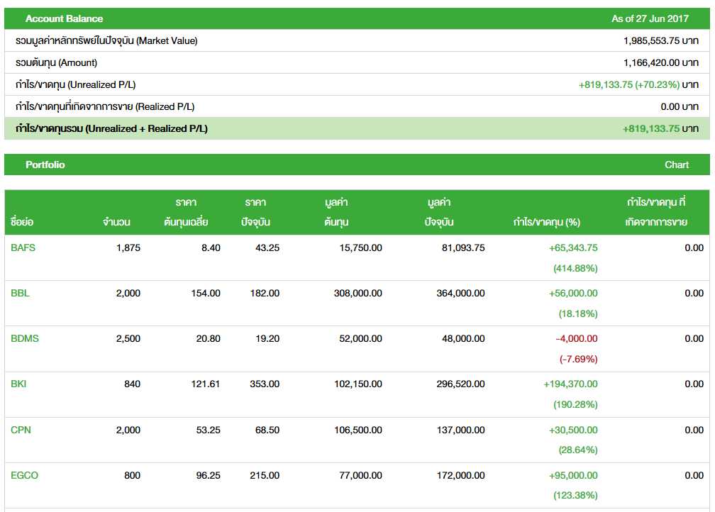
Task: Click BKI profit +194,370.00
Action: tap(570, 384)
